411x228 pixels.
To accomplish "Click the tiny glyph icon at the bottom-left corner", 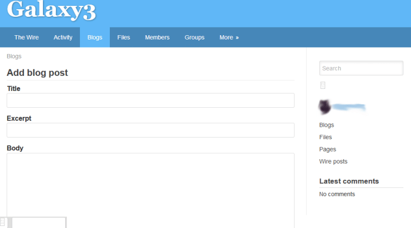I will click(x=3, y=222).
